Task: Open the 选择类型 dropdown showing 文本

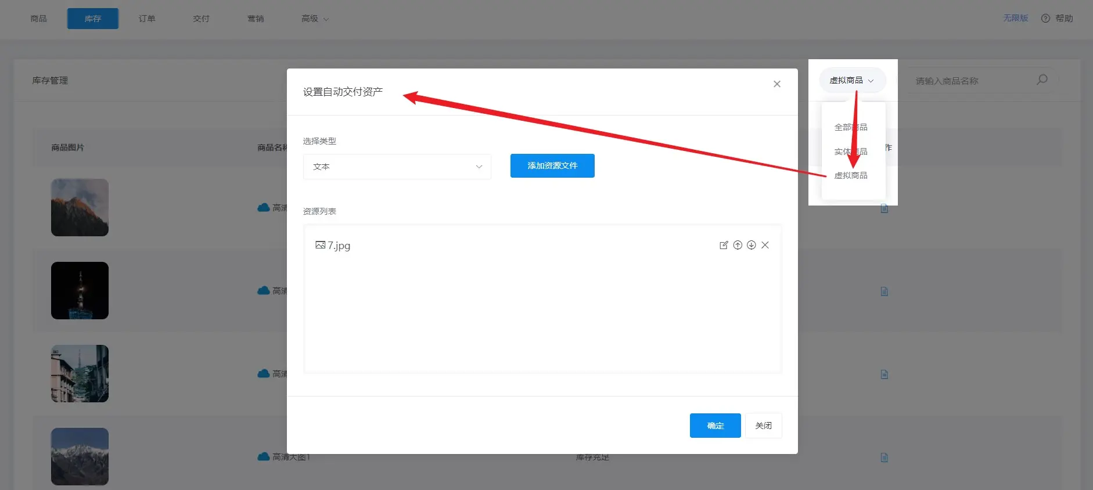Action: click(397, 167)
